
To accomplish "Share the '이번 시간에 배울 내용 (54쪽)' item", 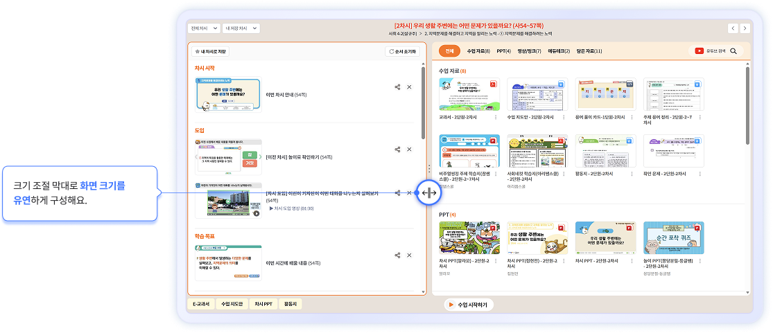I will coord(397,255).
